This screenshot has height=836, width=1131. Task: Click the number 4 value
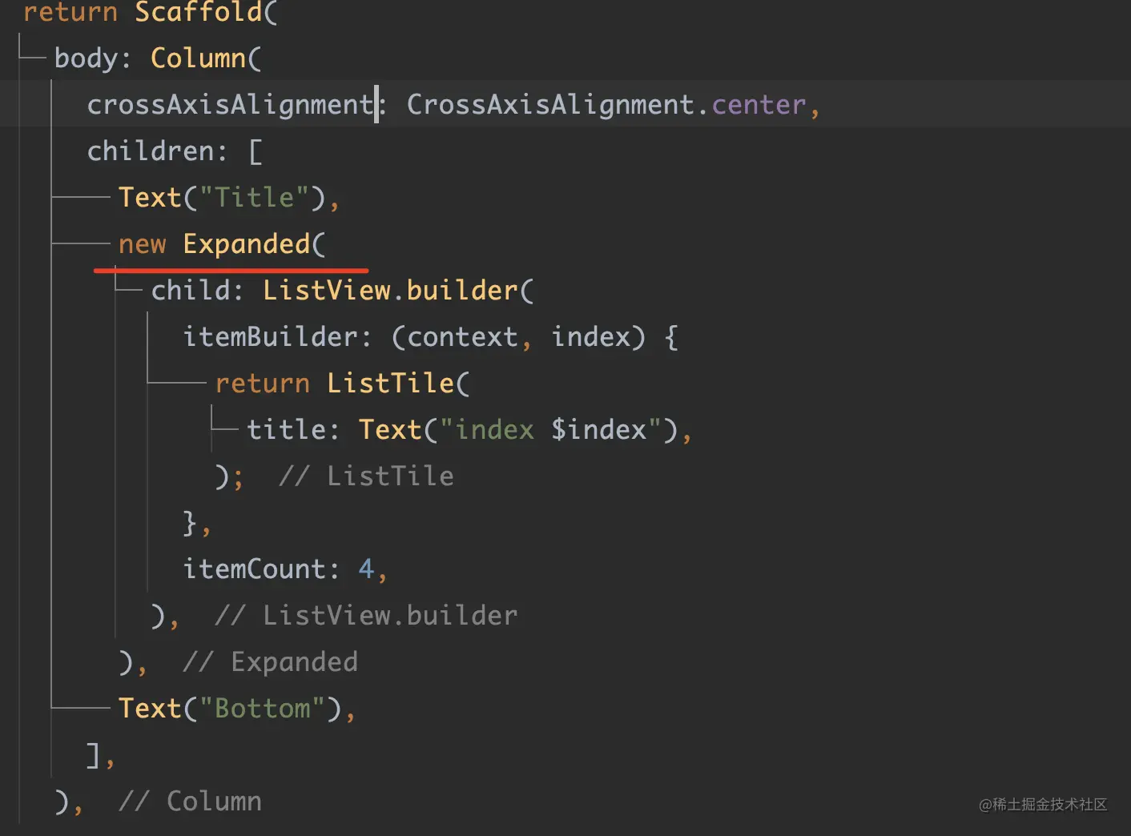[367, 569]
